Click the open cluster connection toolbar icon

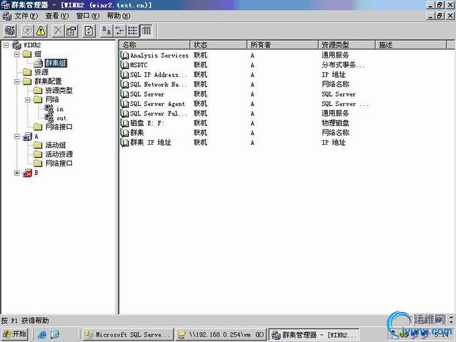click(10, 31)
